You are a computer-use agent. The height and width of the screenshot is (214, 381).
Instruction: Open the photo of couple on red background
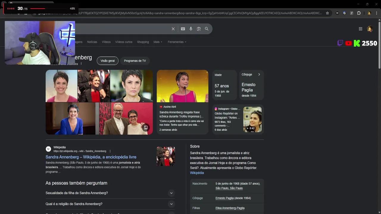[126, 119]
